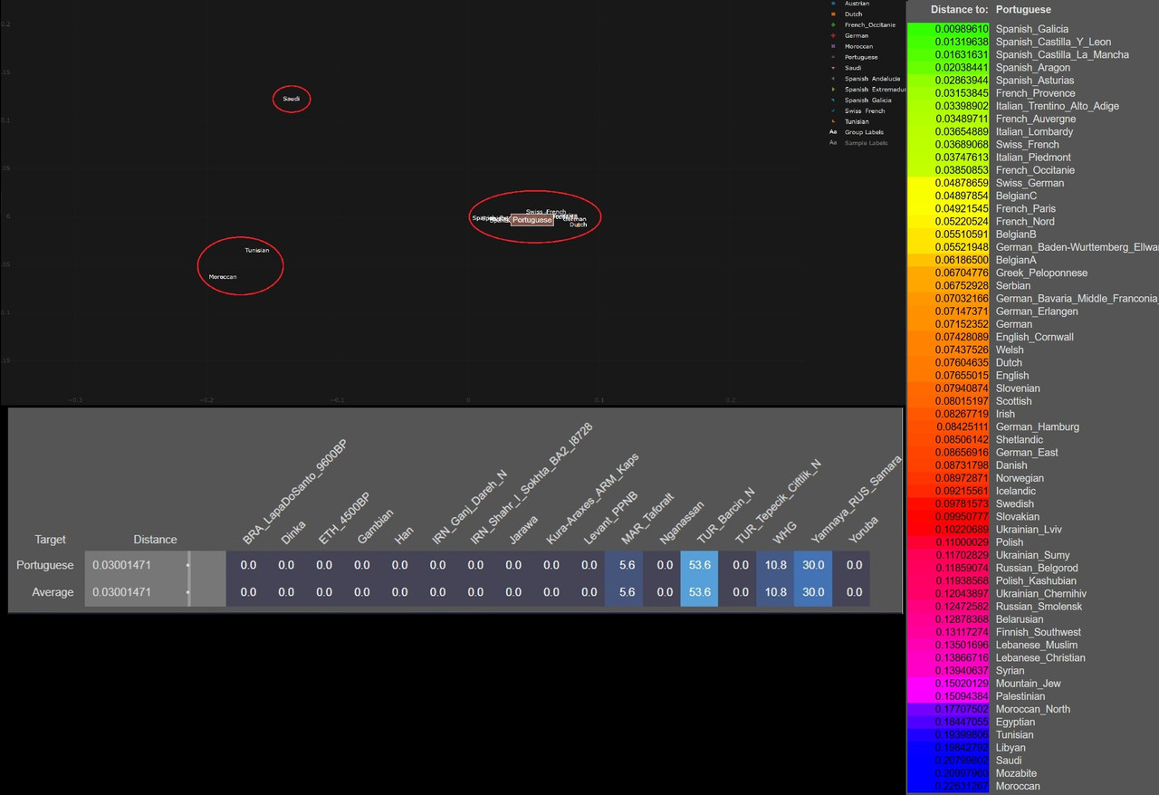Click the green diamond marker for French_Occitanie
Image resolution: width=1159 pixels, height=795 pixels.
tap(833, 24)
